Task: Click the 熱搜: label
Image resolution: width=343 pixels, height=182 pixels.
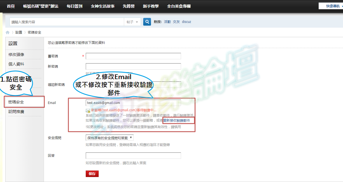Action: (x=158, y=22)
